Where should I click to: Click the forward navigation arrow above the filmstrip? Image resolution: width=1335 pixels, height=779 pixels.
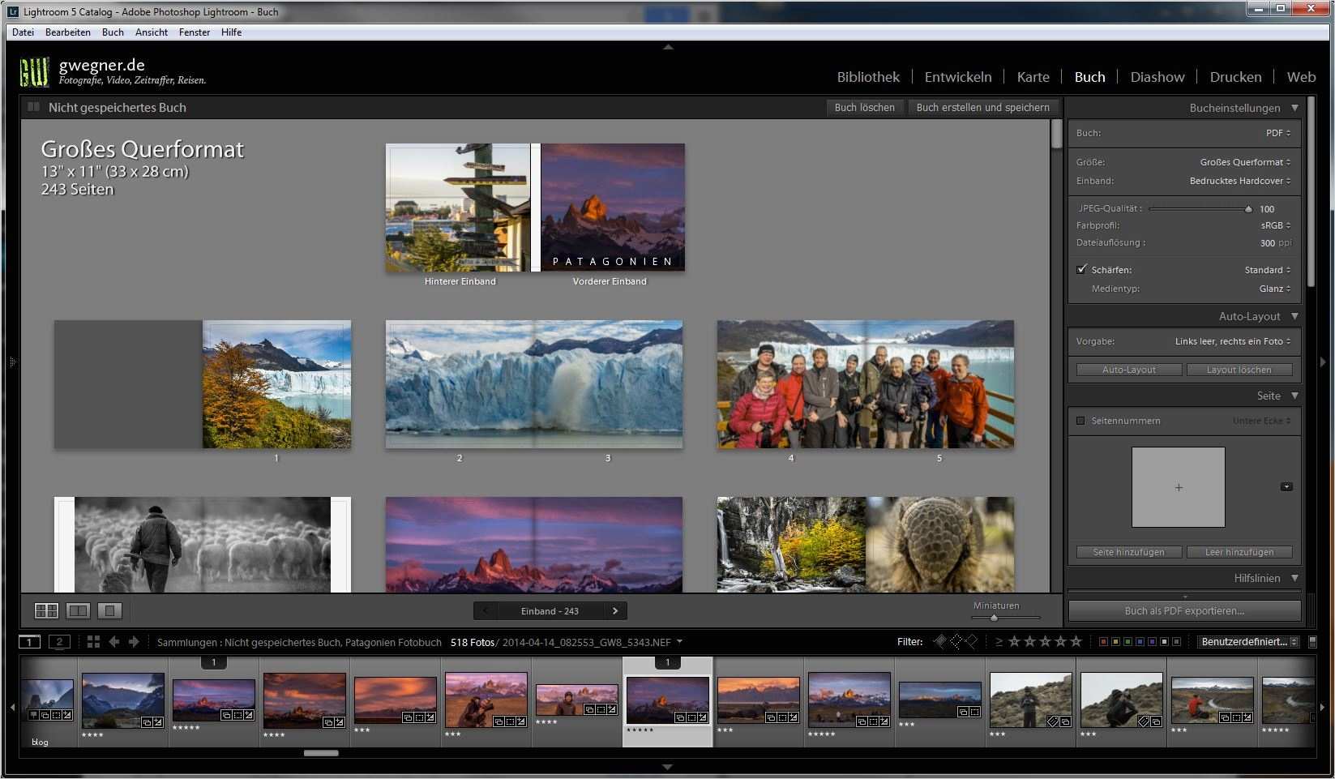134,641
